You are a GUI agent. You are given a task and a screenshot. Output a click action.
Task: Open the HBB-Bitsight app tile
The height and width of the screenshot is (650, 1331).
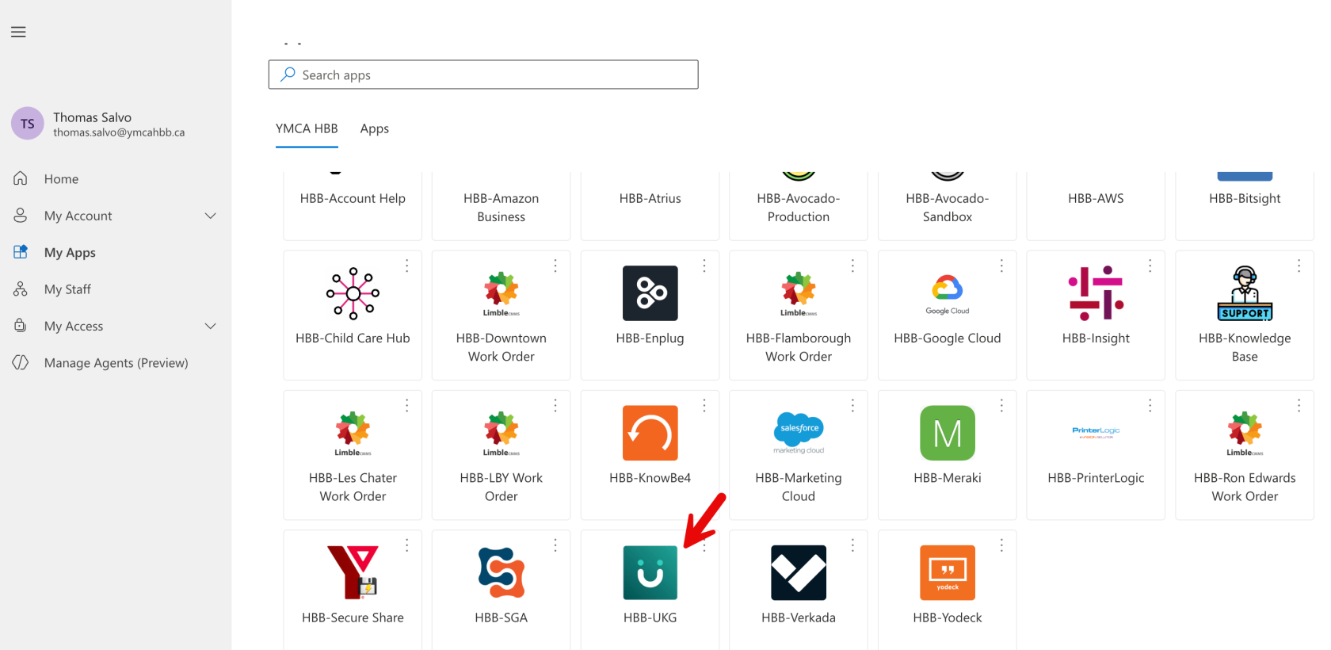tap(1245, 205)
